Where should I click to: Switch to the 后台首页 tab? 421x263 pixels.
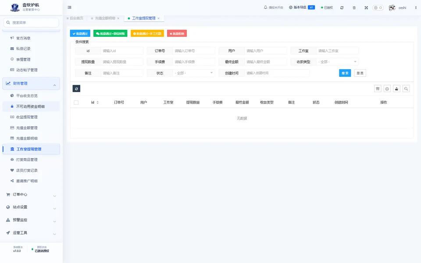coord(75,18)
